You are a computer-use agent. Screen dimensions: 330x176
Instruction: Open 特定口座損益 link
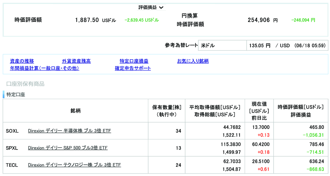click(134, 61)
